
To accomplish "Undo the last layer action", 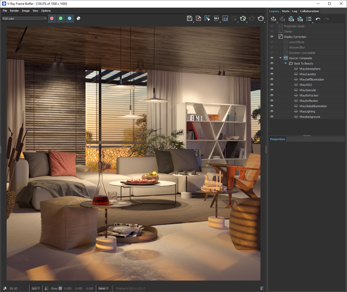I will 318,19.
